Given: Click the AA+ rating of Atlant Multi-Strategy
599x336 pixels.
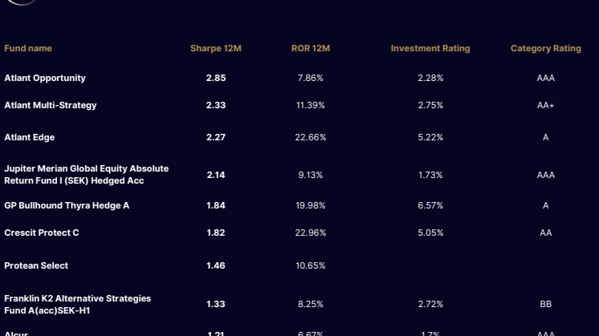Looking at the screenshot, I should (545, 106).
